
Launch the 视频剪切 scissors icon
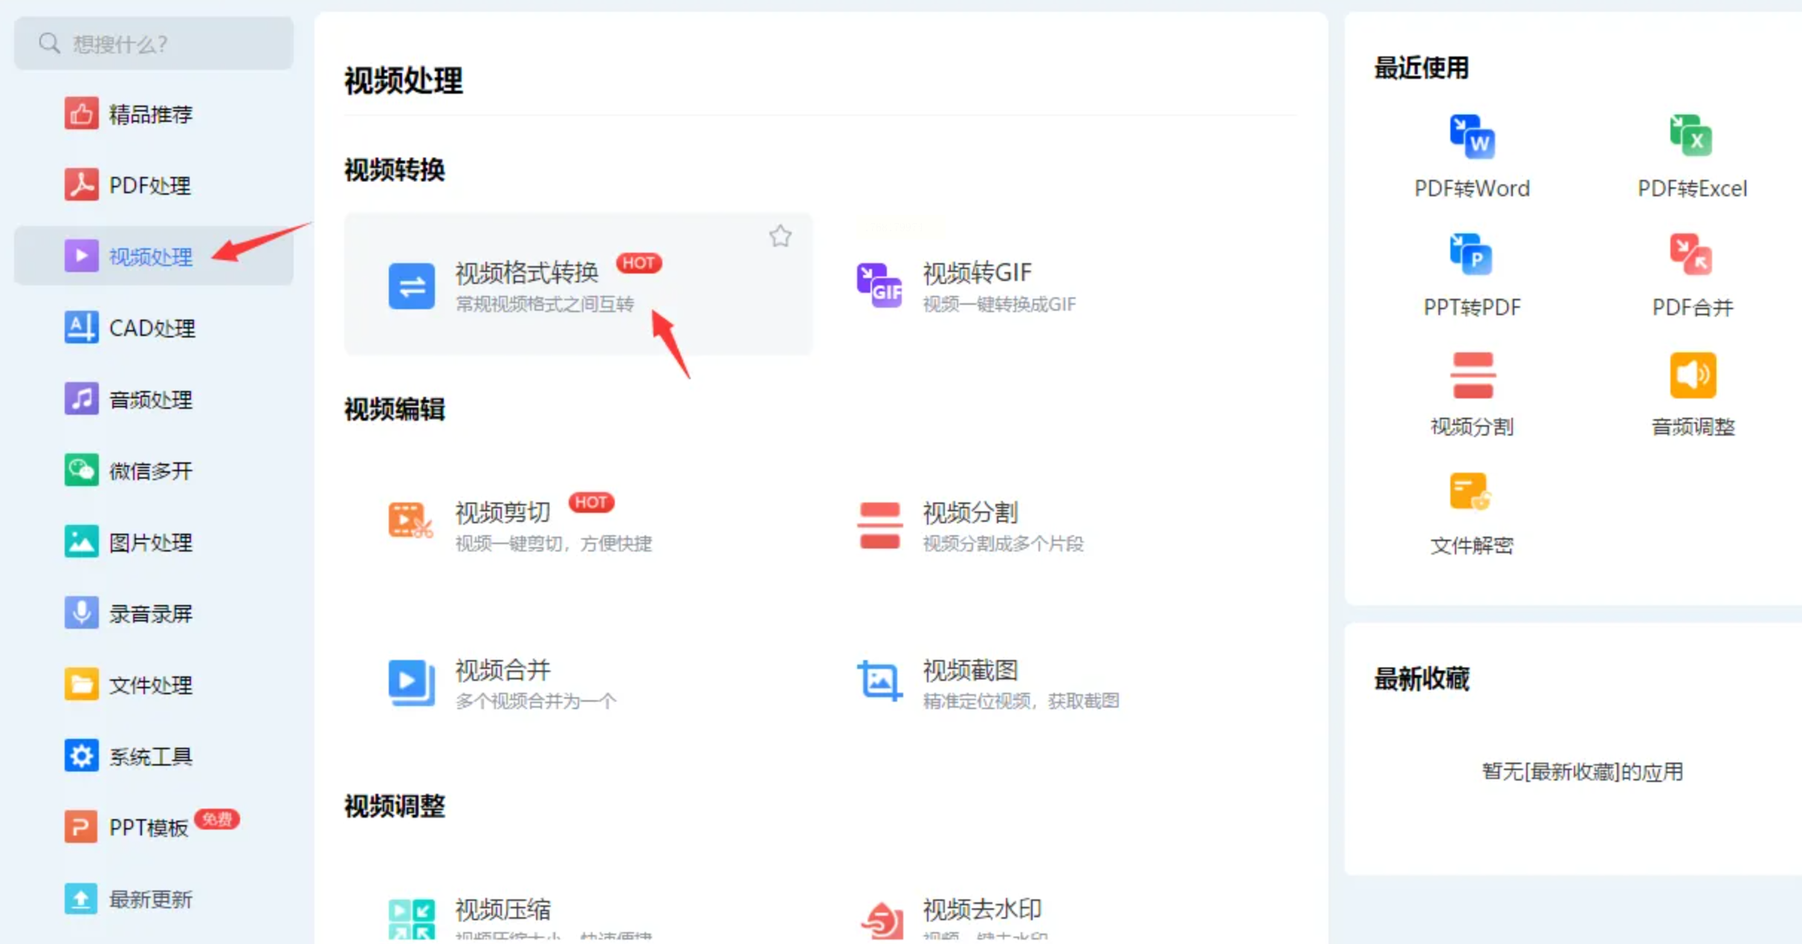(410, 520)
